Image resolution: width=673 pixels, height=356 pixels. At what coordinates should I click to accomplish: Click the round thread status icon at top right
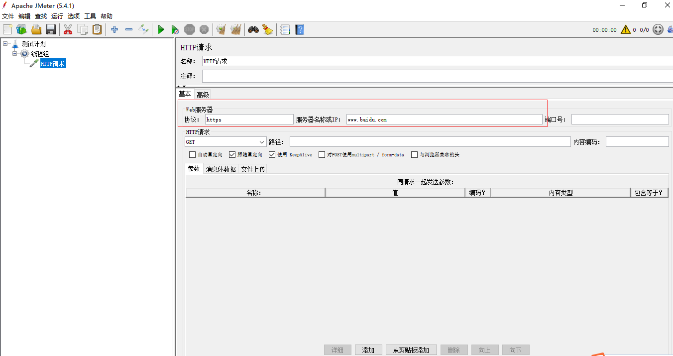click(658, 30)
